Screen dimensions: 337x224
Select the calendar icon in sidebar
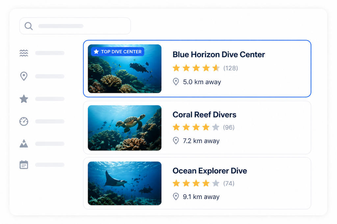coord(24,165)
